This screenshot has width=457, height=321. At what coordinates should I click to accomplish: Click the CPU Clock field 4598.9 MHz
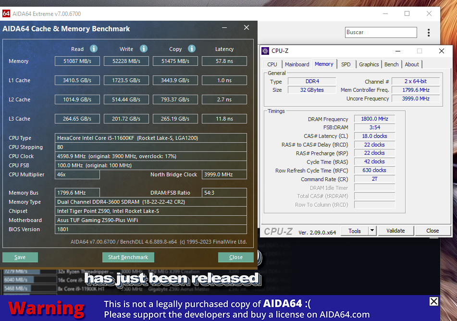151,156
